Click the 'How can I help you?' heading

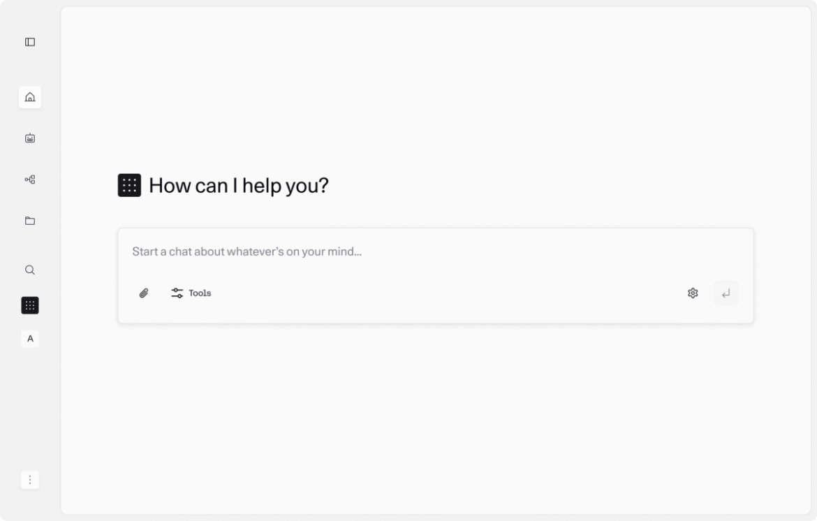240,185
